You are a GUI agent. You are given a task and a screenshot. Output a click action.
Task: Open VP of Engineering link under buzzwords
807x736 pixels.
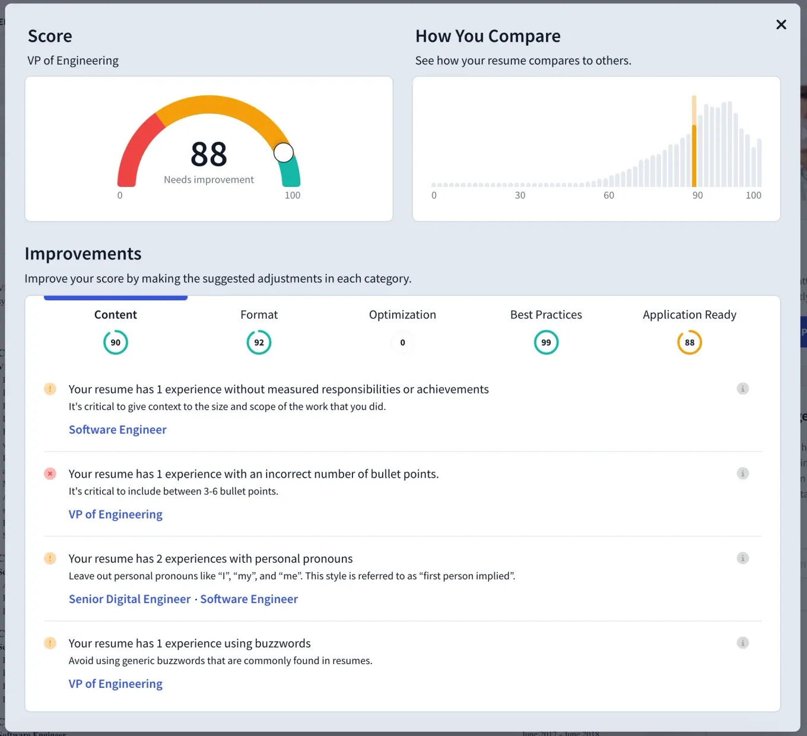tap(116, 684)
